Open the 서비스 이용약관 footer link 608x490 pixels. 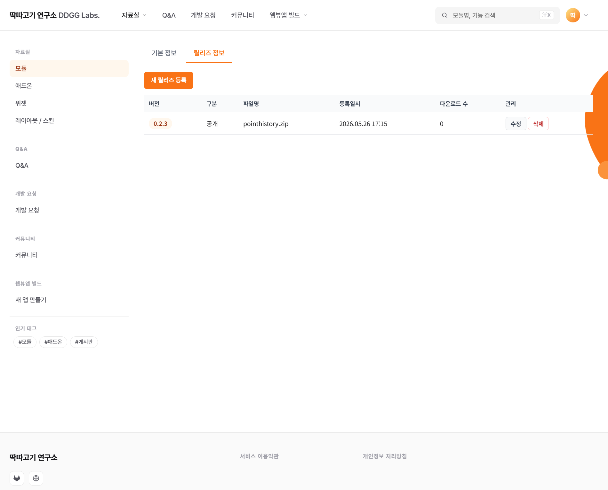[259, 456]
